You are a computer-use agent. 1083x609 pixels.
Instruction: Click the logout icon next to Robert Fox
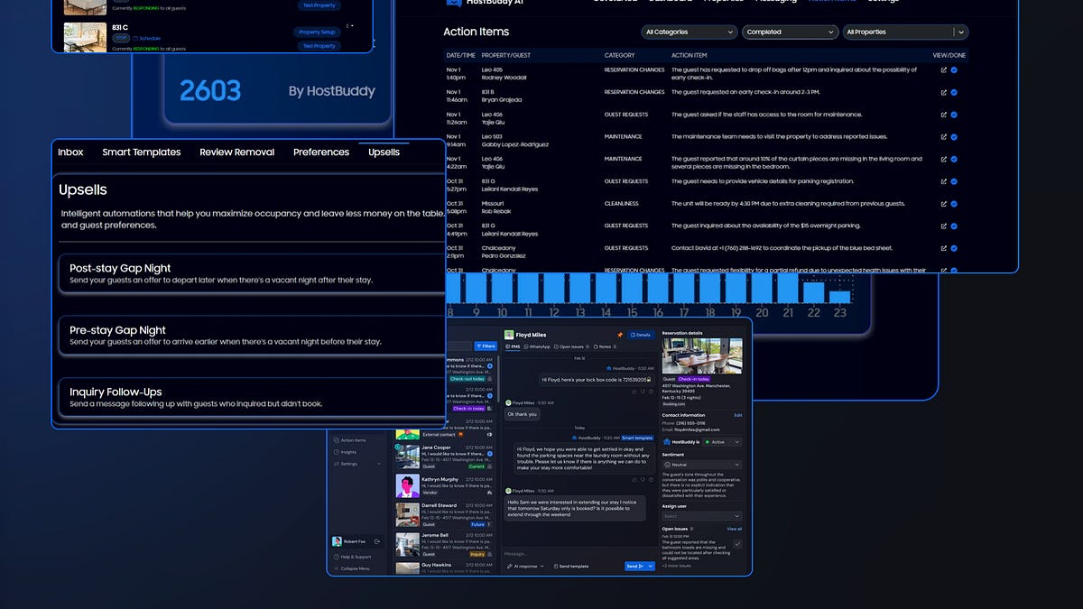pos(377,541)
